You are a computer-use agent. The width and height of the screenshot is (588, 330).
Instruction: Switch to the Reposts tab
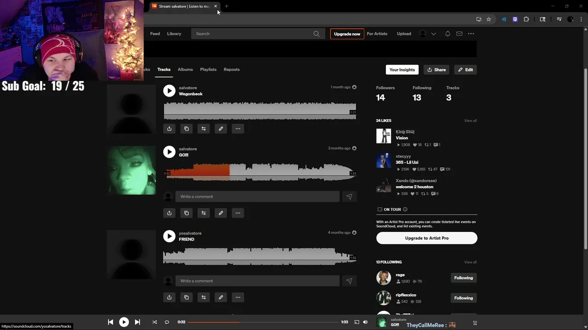(232, 70)
